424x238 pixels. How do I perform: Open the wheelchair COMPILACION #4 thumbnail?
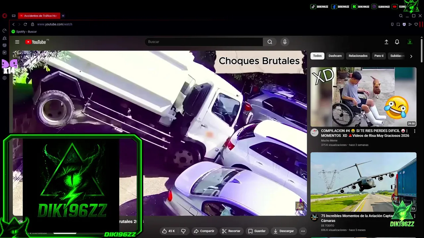pyautogui.click(x=363, y=97)
